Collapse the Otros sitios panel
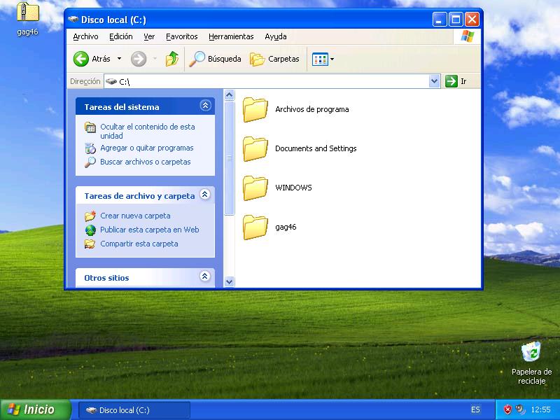Screen dimensions: 560x420 pyautogui.click(x=205, y=276)
